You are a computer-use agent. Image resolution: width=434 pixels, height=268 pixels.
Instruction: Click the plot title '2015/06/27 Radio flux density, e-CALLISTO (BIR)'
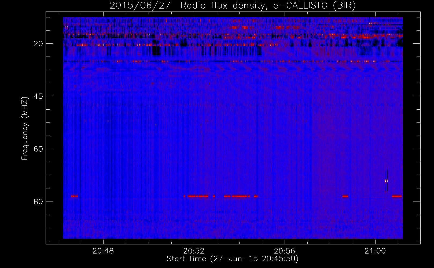233,5
